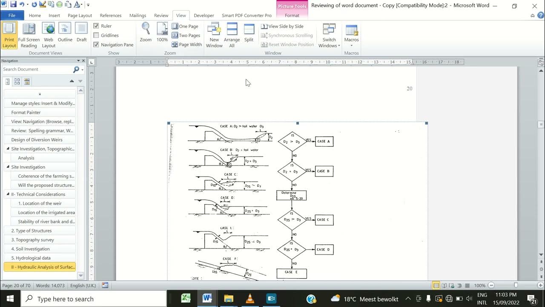The width and height of the screenshot is (545, 307).
Task: Fit document to Page Width
Action: click(187, 44)
